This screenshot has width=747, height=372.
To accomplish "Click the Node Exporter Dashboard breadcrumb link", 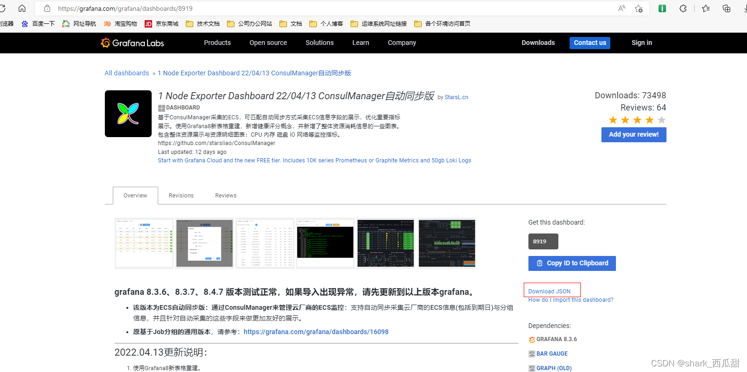I will [255, 73].
